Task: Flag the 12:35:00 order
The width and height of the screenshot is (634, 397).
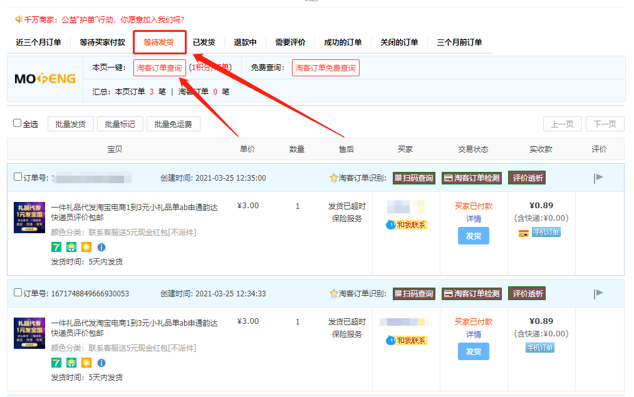Action: coord(598,178)
